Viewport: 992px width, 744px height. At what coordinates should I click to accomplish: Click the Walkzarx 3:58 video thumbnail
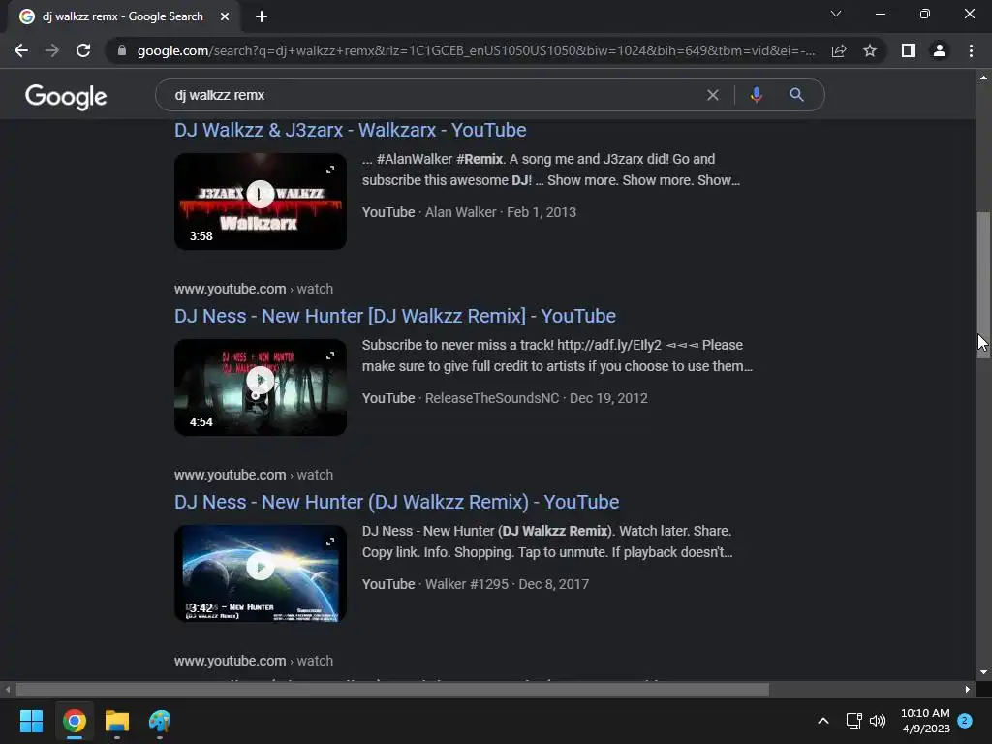point(260,201)
